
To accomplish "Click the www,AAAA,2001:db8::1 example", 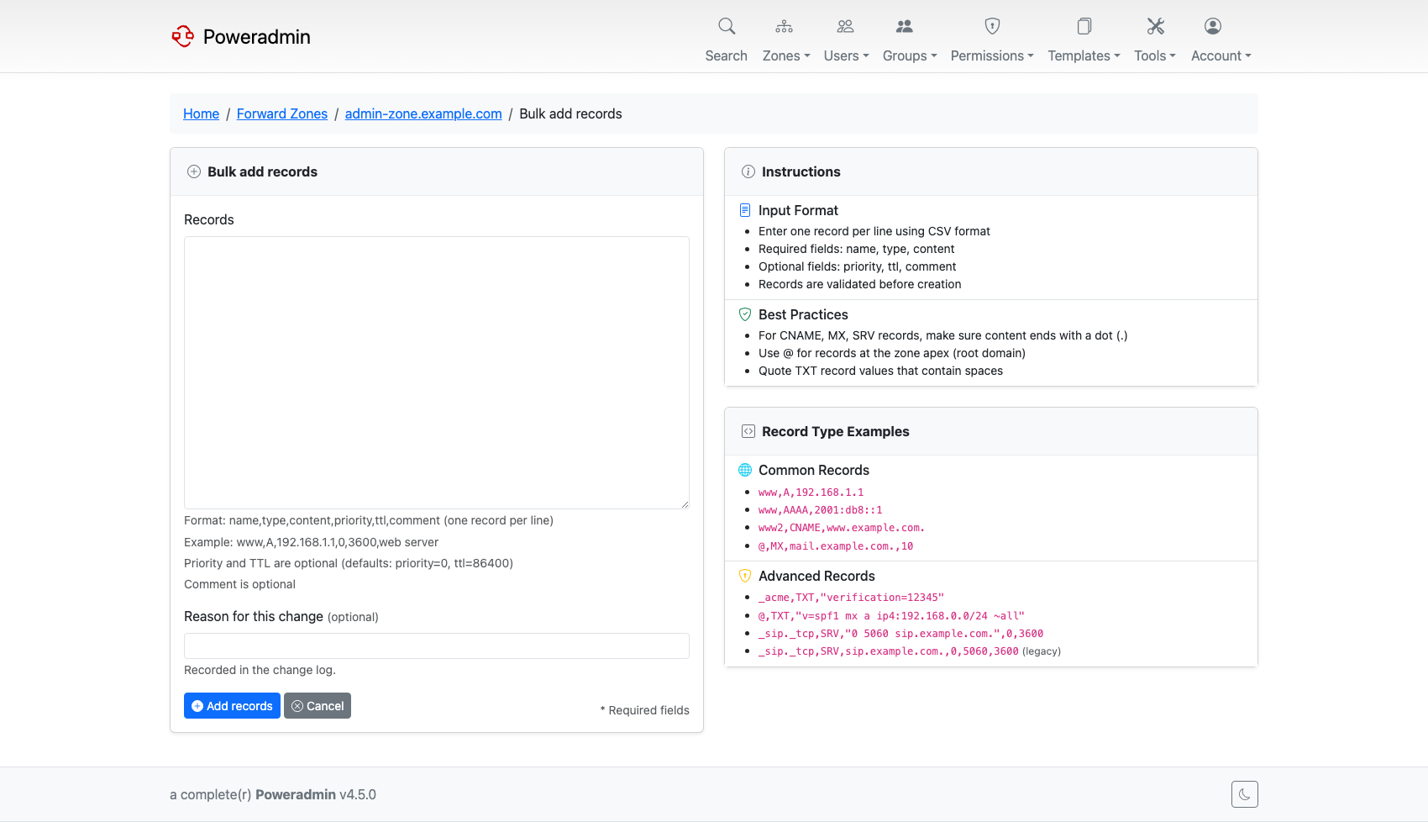I will 820,510.
